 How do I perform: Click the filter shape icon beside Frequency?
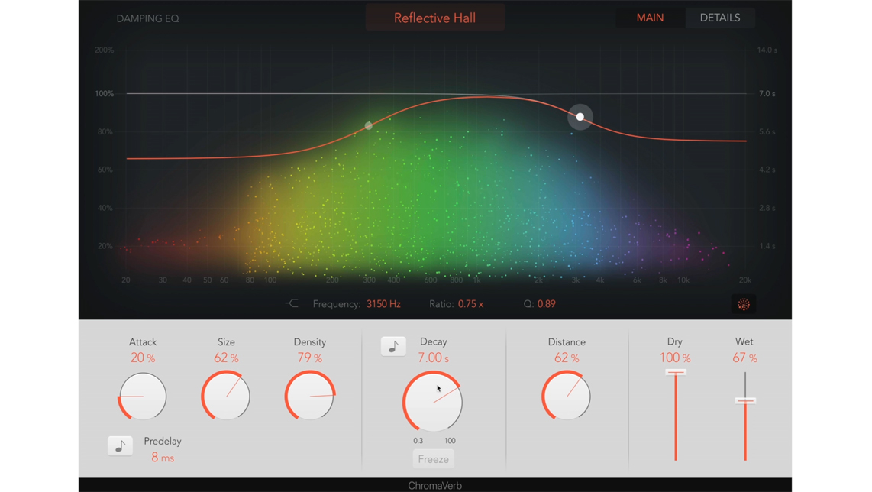[x=292, y=304]
